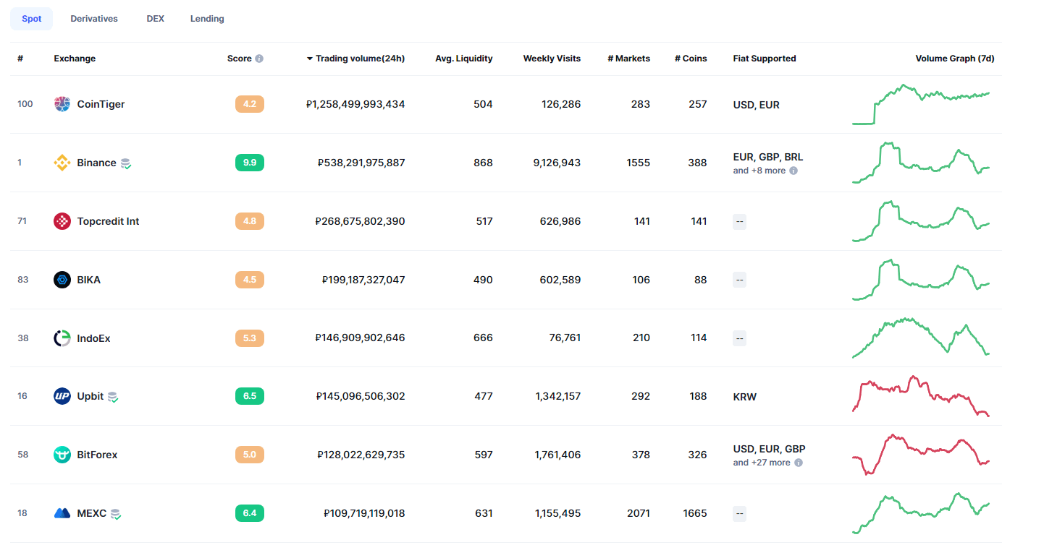Switch to the Derivatives tab
Image resolution: width=1044 pixels, height=545 pixels.
pos(94,19)
